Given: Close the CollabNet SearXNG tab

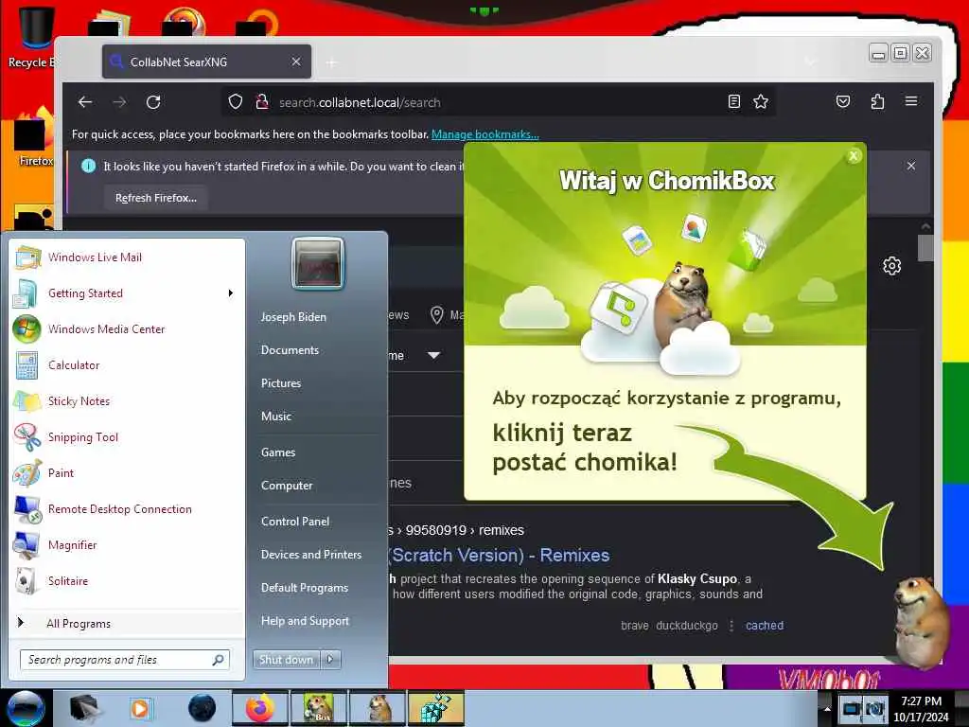Looking at the screenshot, I should click(296, 62).
